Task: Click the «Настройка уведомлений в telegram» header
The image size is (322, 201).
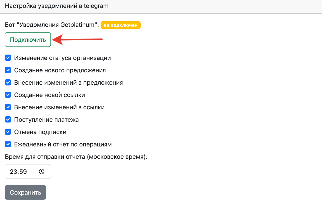Action: point(57,6)
